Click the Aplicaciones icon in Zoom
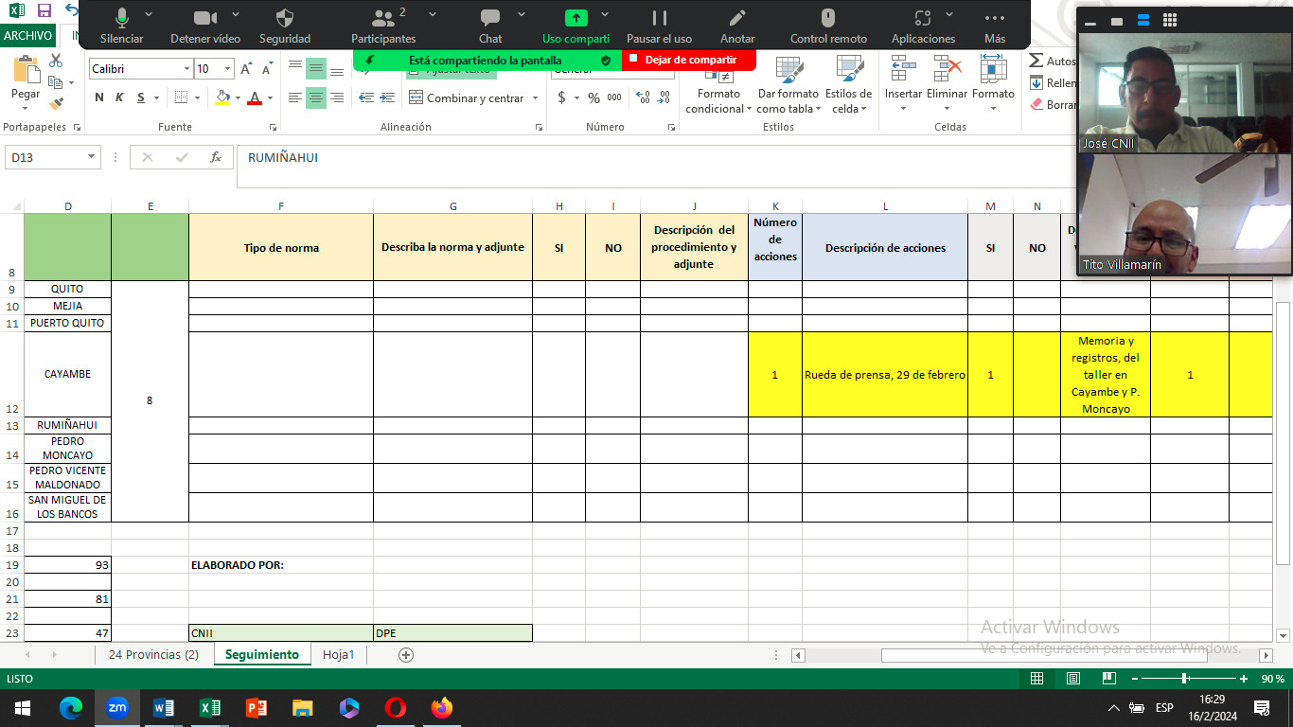Viewport: 1293px width, 727px height. coord(923,19)
